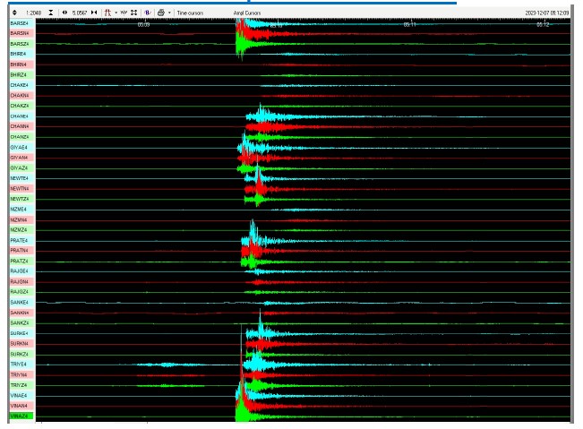
Task: Click the filter waveform icon
Action: 147,13
